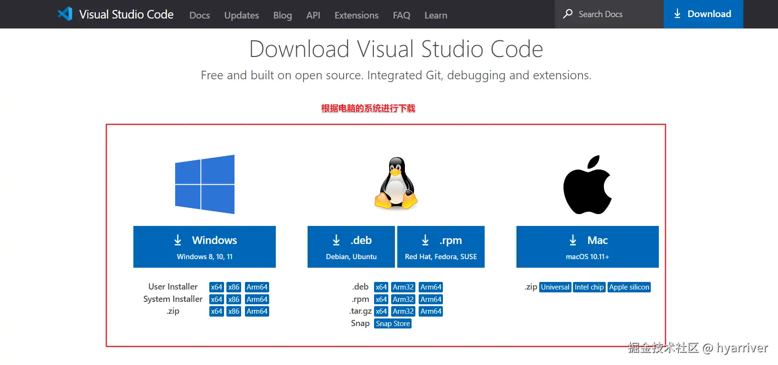Select Linux .rpm Arm32 link
This screenshot has width=778, height=365.
[x=403, y=299]
